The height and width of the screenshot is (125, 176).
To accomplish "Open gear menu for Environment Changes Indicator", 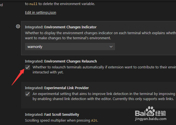I will 18,26.
